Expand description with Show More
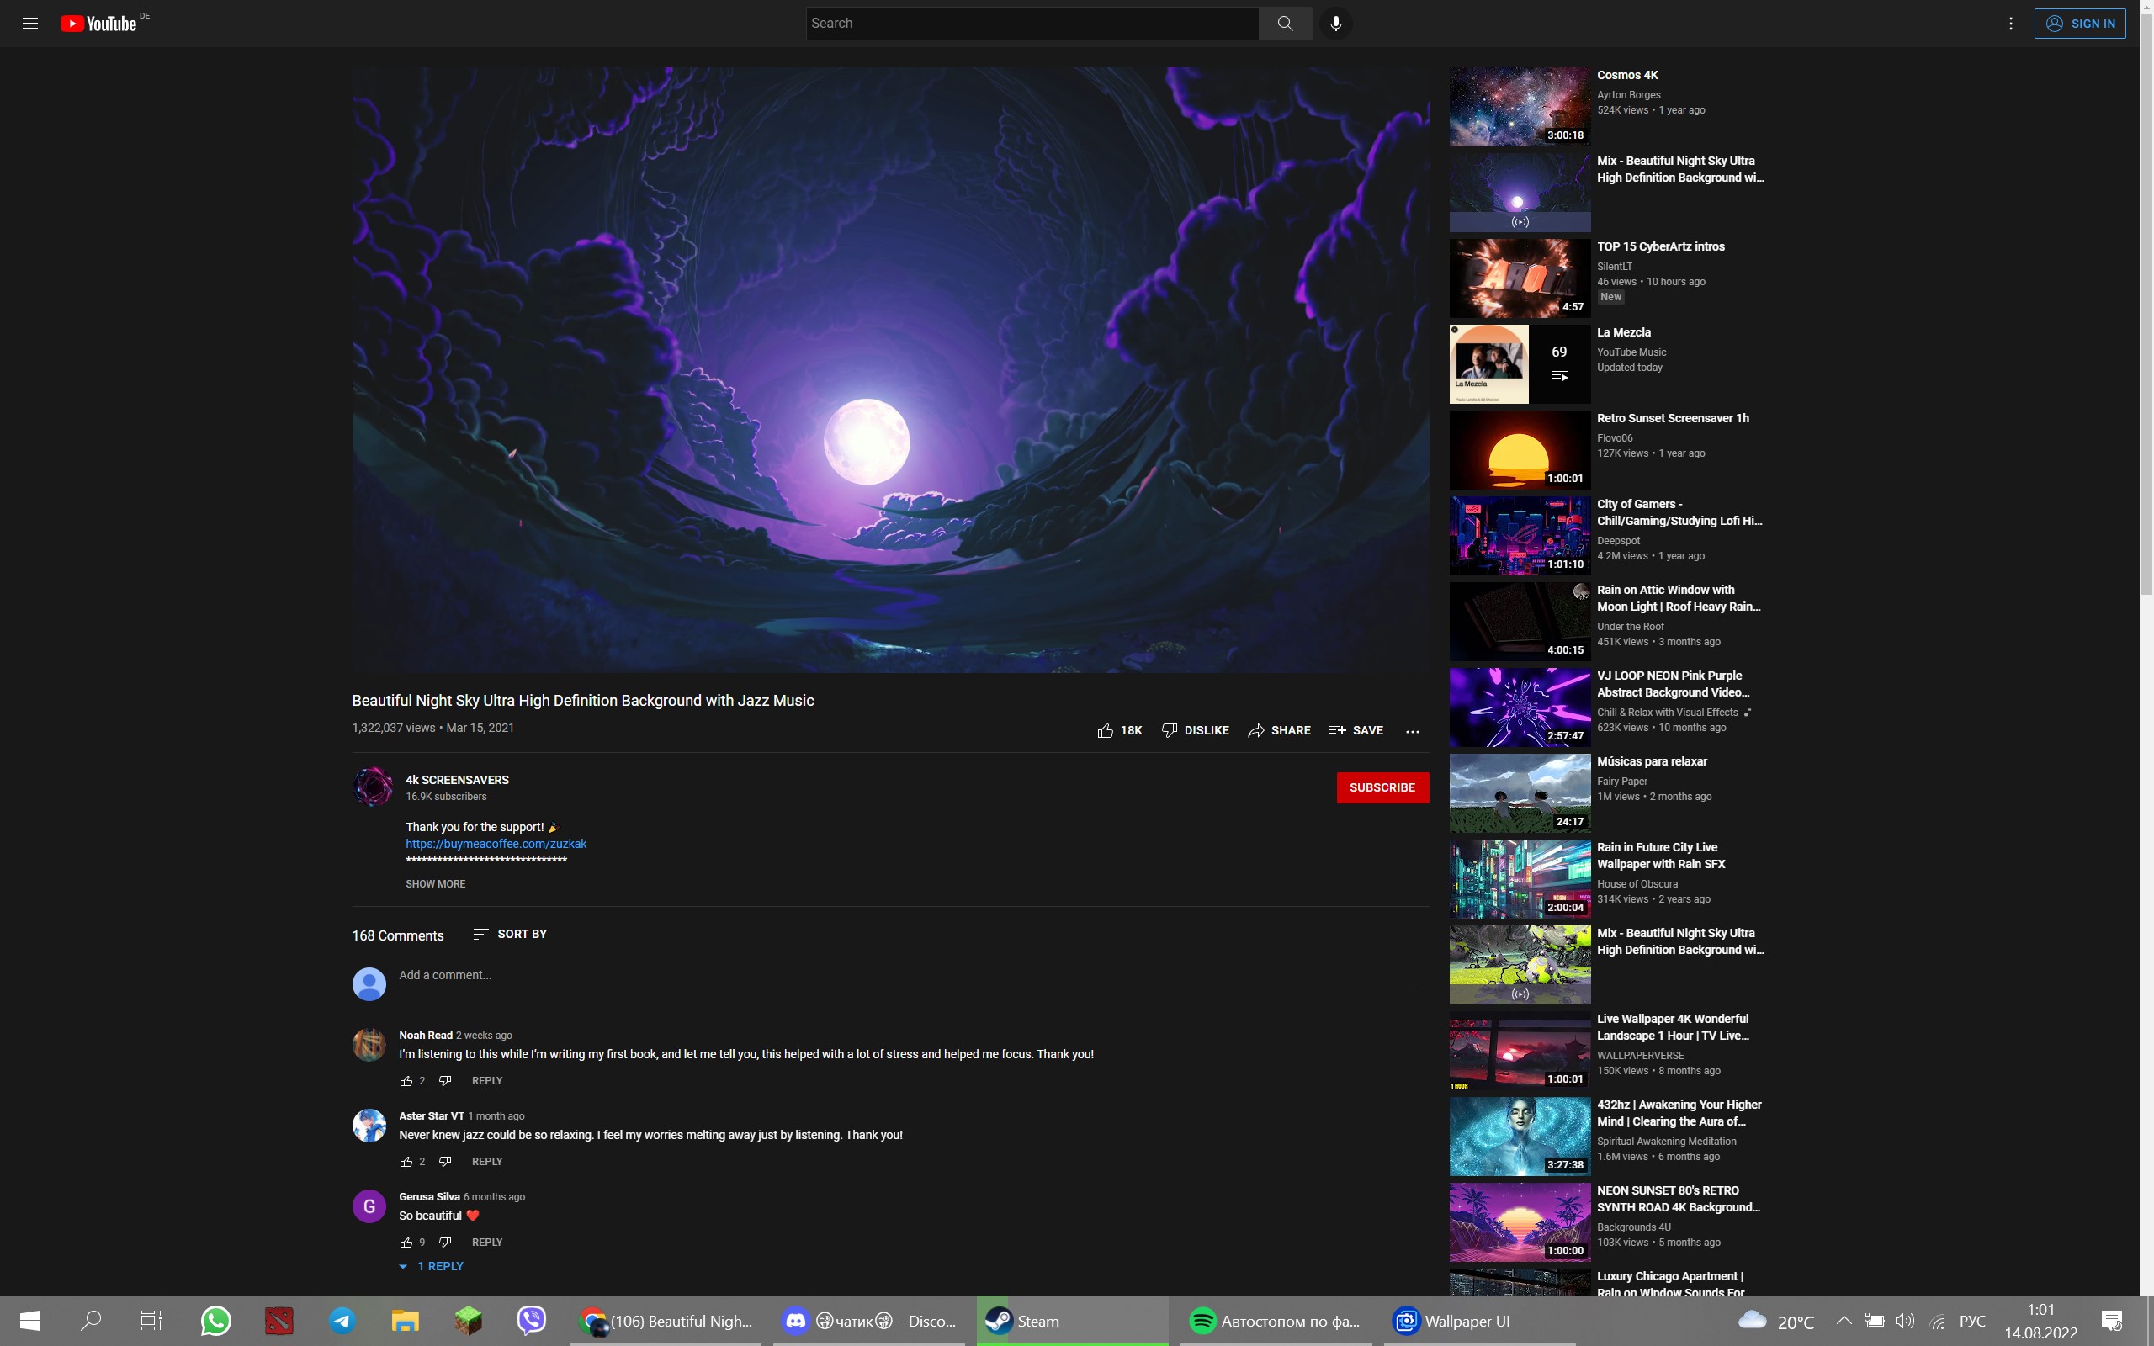2154x1346 pixels. coord(435,884)
